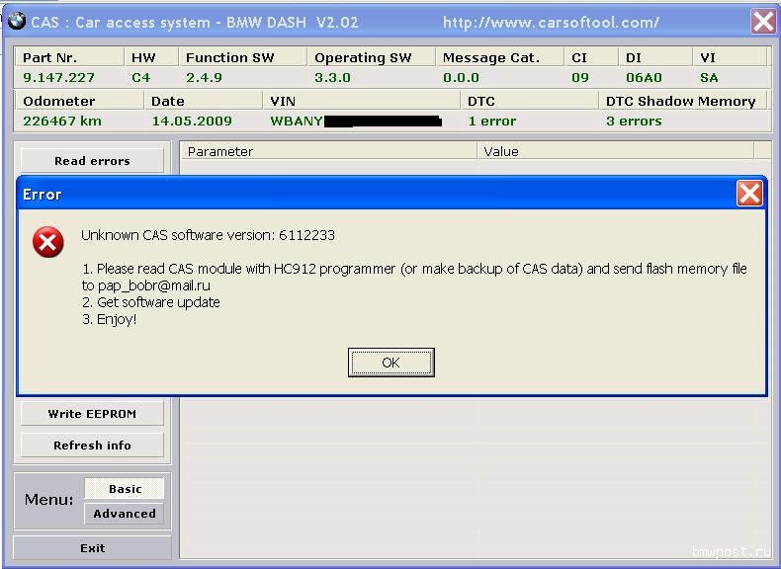Click the Read errors button
781x569 pixels.
coord(92,161)
